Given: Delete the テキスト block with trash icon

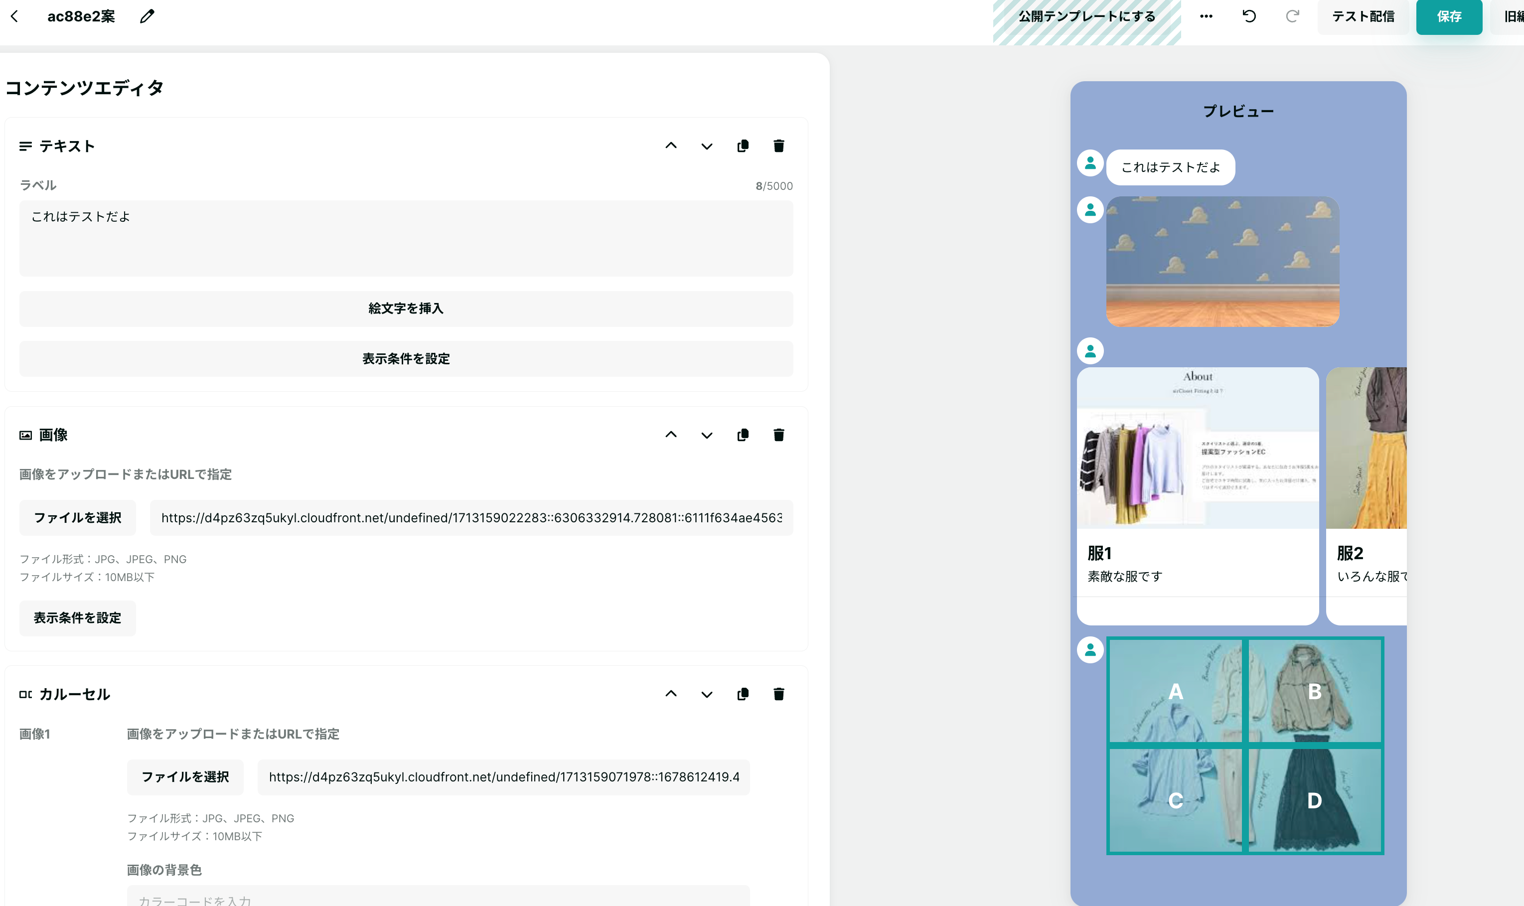Looking at the screenshot, I should tap(778, 146).
